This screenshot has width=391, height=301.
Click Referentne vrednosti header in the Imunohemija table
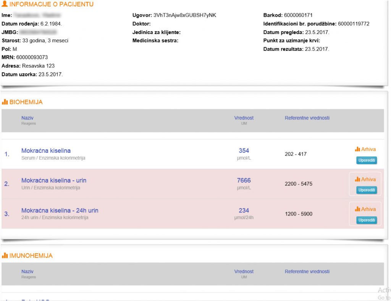coord(307,272)
